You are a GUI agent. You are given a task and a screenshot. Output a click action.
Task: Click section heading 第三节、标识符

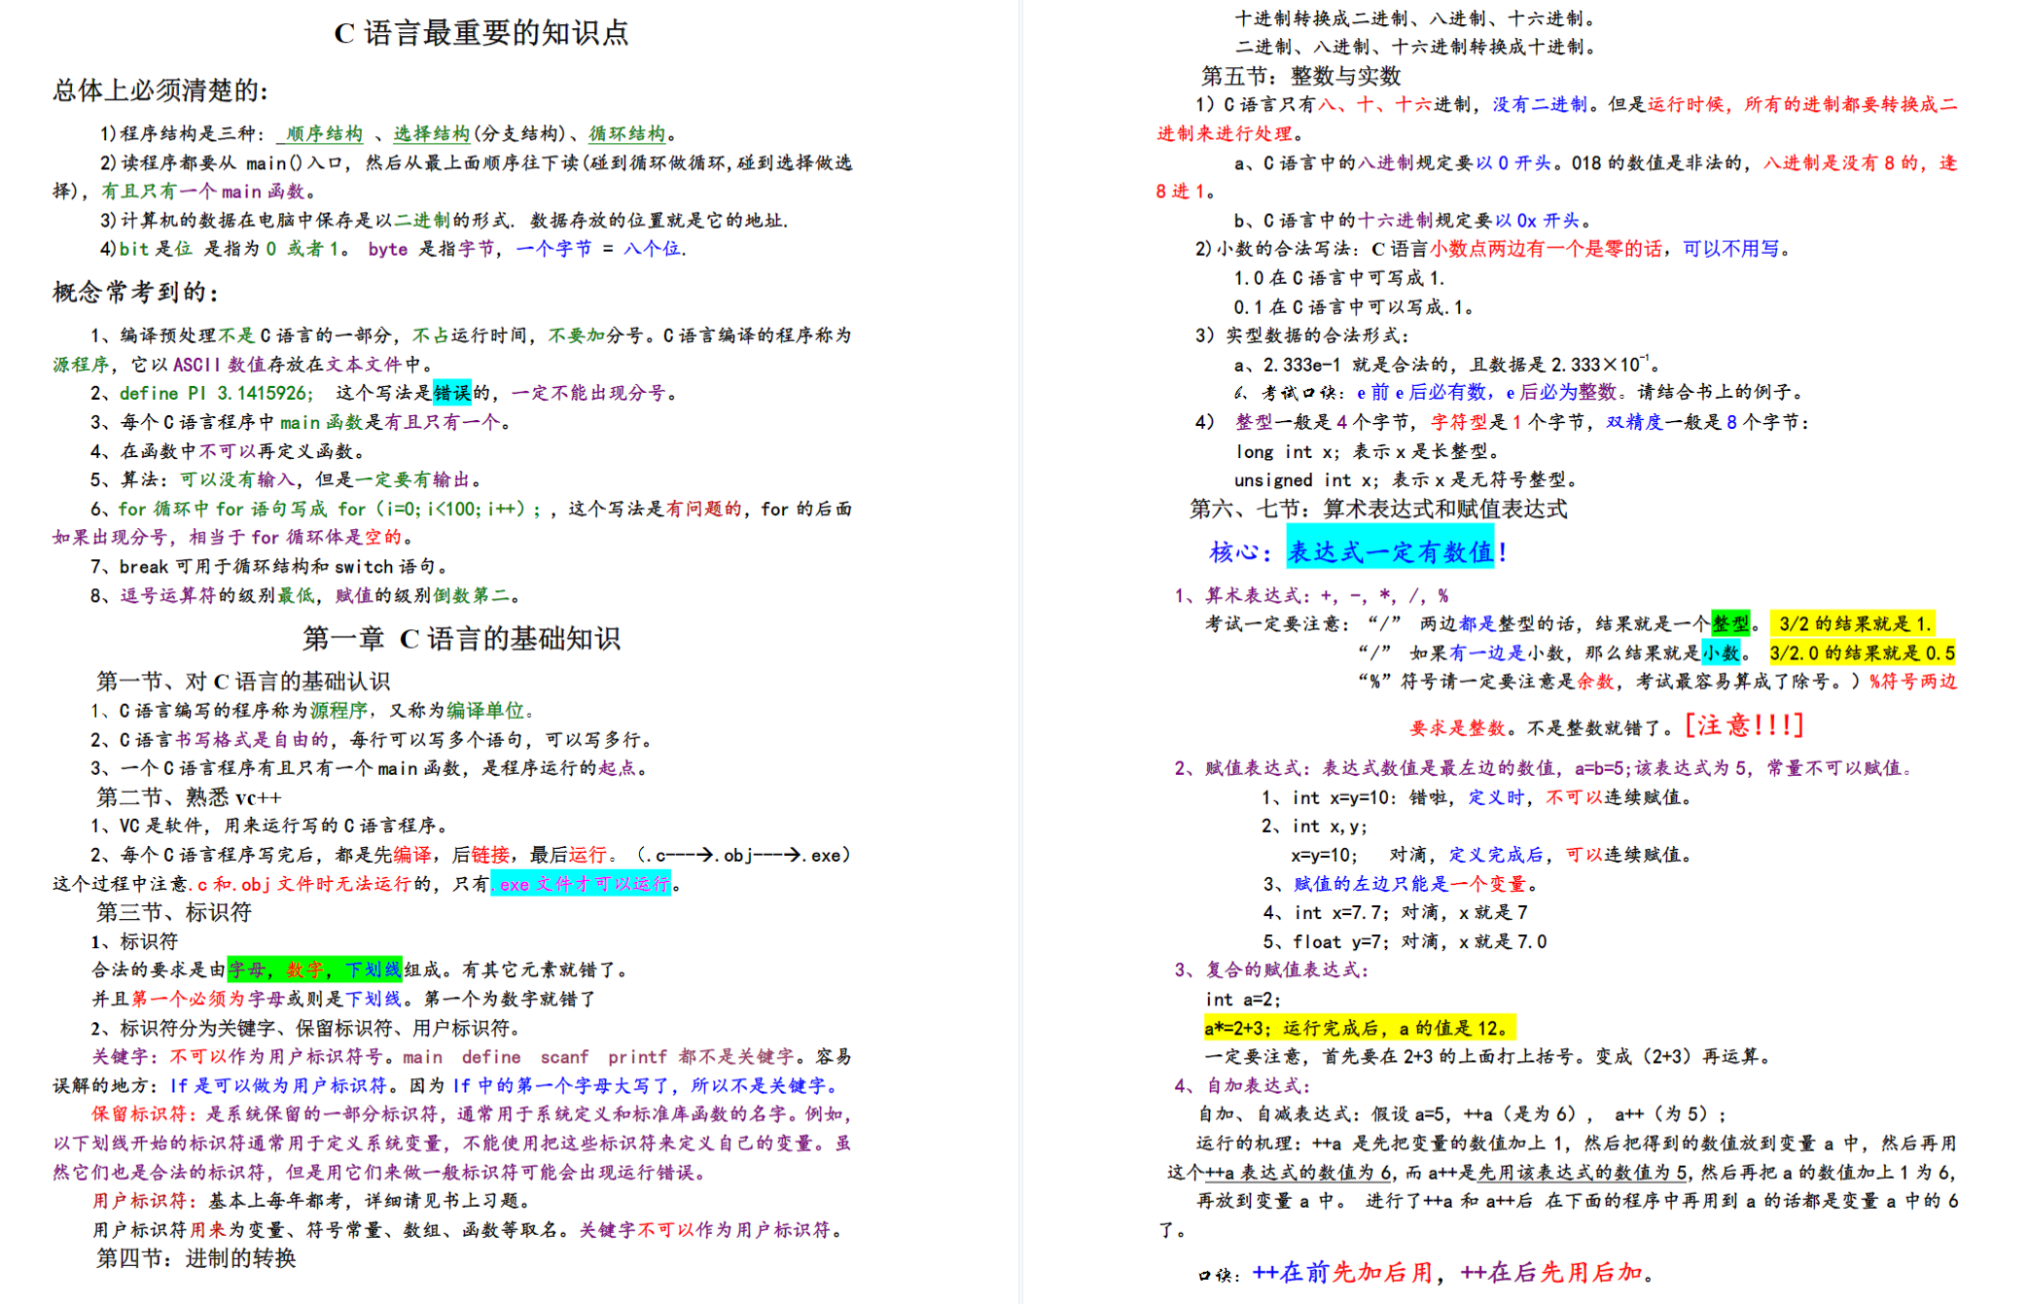coord(174,912)
